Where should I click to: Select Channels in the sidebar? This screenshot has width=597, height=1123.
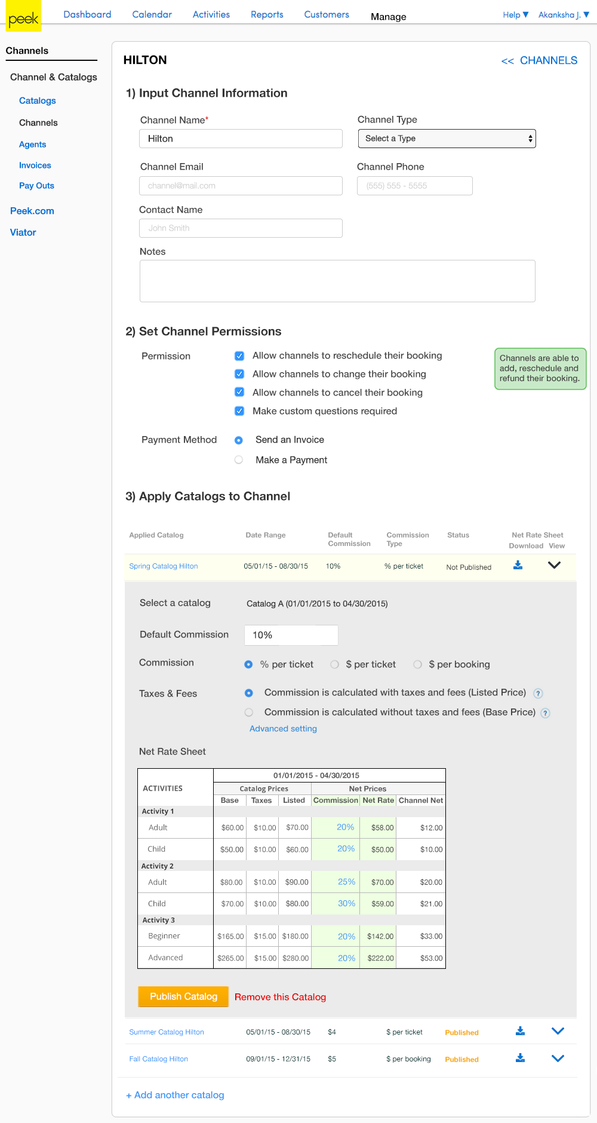click(38, 122)
